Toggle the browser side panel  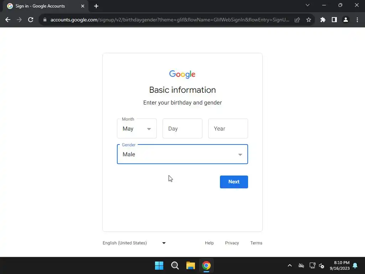coord(334,20)
